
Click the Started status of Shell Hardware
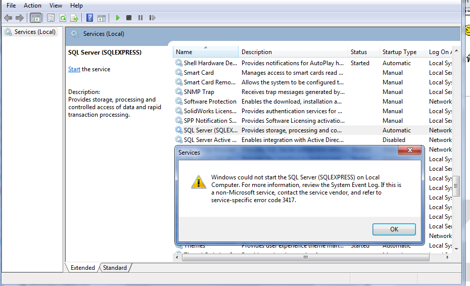(360, 63)
